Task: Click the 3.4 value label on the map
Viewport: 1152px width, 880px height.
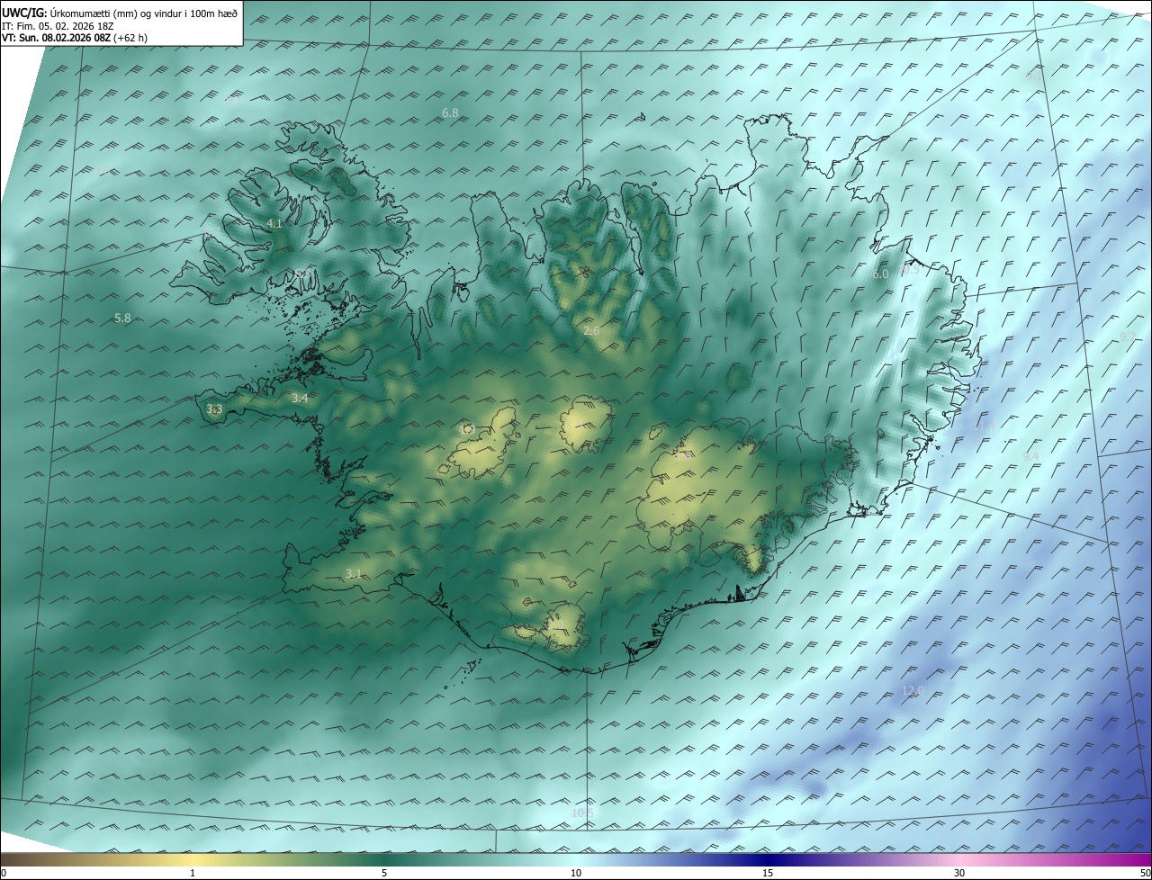Action: 300,398
